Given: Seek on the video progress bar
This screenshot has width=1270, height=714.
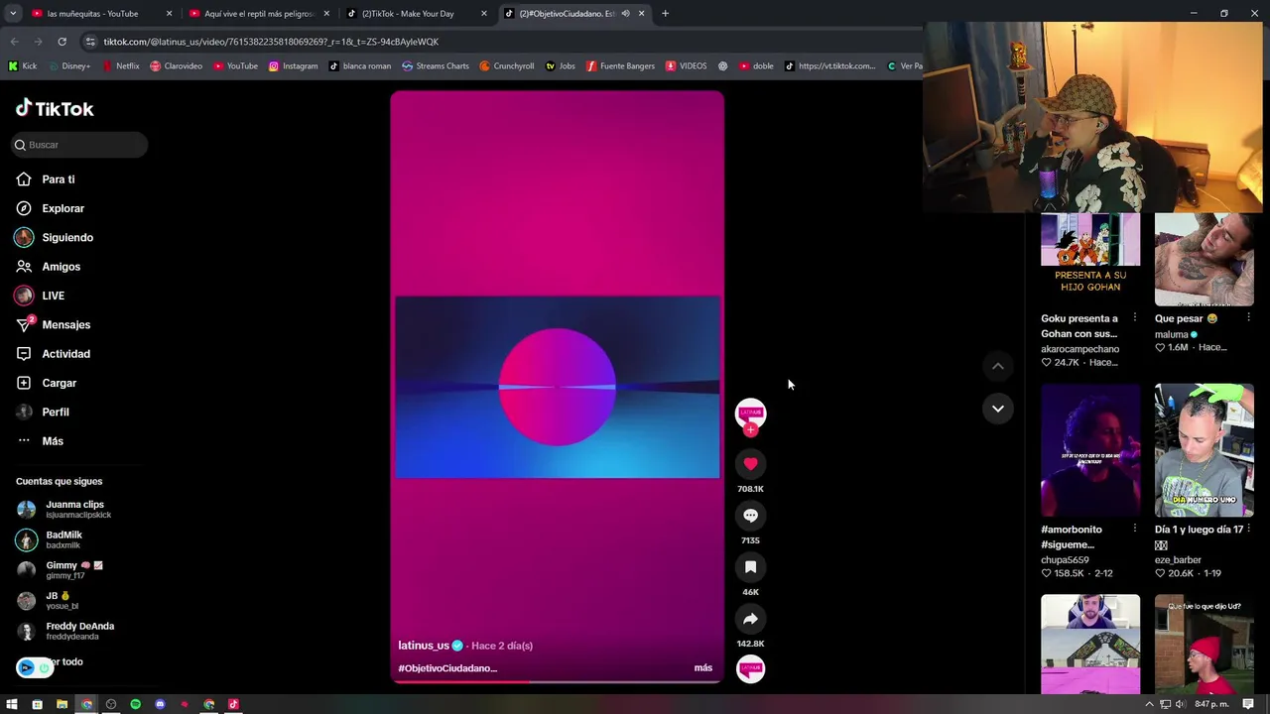Looking at the screenshot, I should tap(557, 681).
